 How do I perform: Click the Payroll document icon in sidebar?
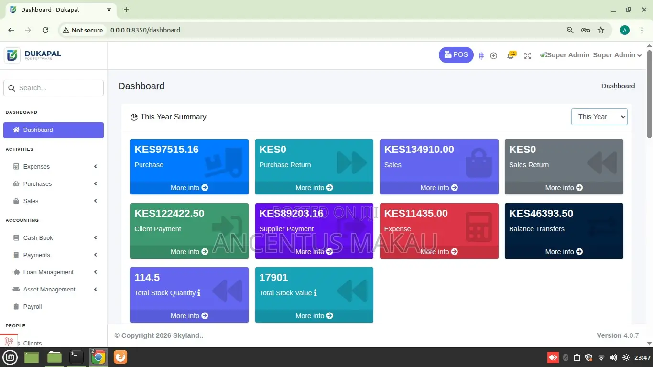click(x=16, y=307)
